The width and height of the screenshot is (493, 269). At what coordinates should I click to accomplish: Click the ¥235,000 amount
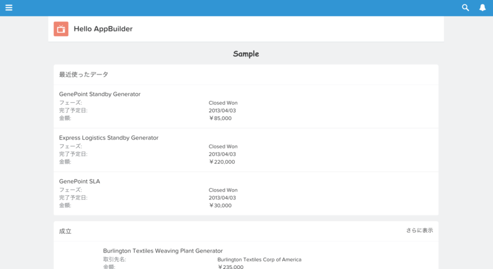(230, 267)
